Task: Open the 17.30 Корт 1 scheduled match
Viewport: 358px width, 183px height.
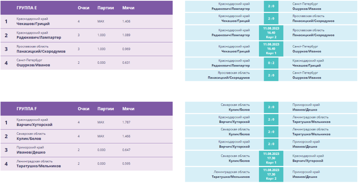Action: coord(271,158)
